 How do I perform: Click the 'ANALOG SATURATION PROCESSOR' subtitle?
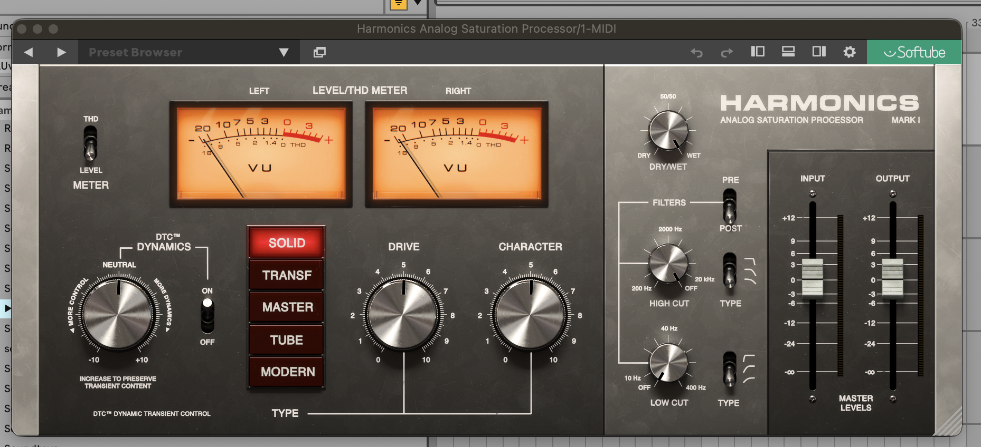pyautogui.click(x=791, y=120)
